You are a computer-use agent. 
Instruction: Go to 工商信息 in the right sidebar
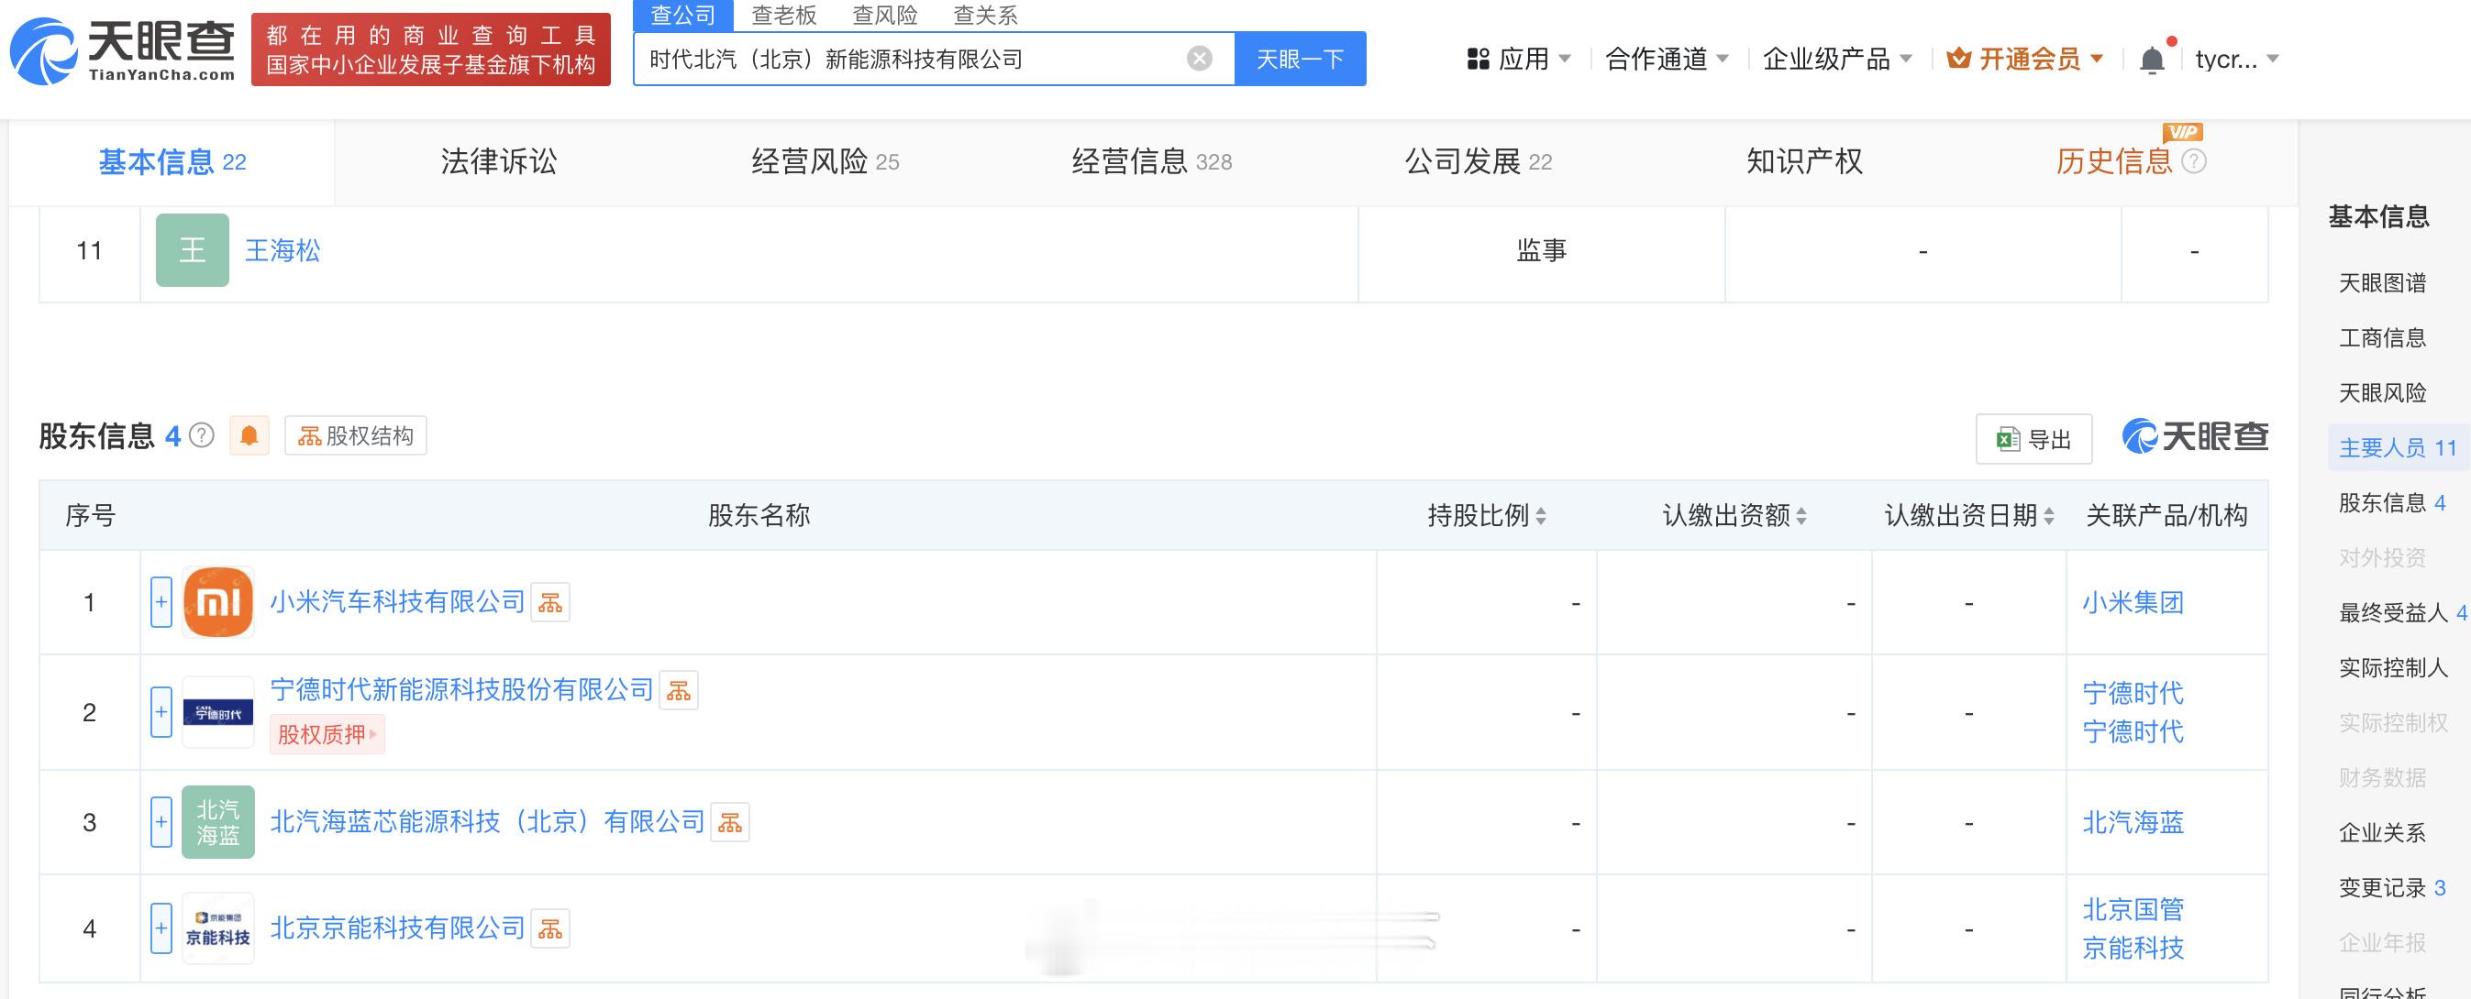[x=2382, y=337]
